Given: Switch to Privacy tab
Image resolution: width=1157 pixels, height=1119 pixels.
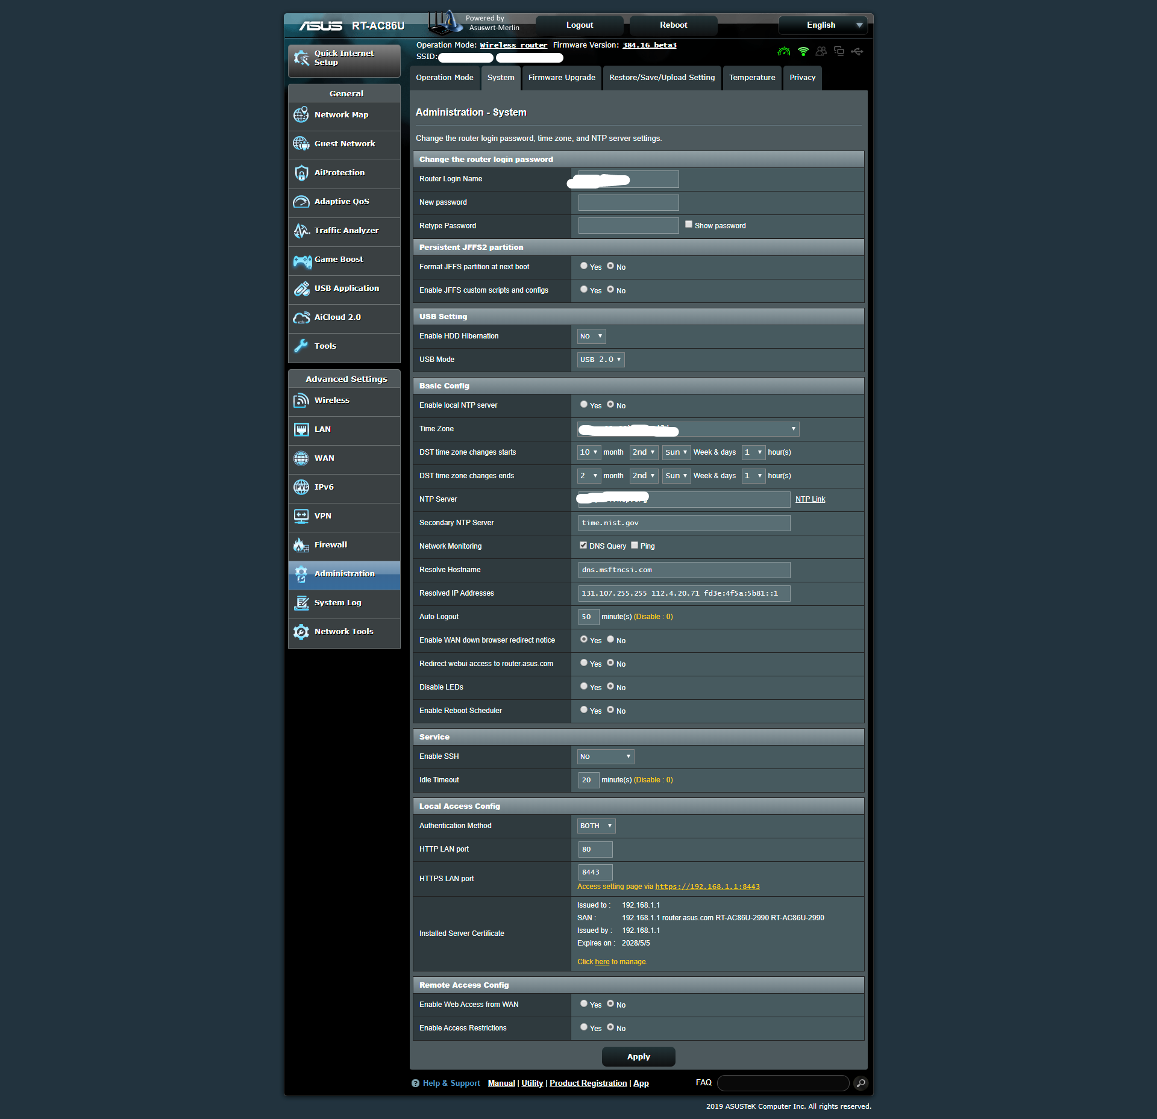Looking at the screenshot, I should pos(802,78).
